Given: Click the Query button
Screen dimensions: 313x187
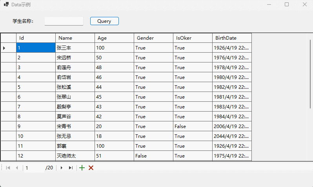Looking at the screenshot, I should pos(104,21).
